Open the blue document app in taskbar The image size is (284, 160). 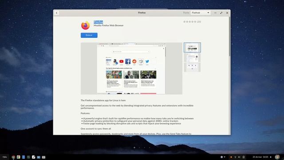tap(24, 157)
